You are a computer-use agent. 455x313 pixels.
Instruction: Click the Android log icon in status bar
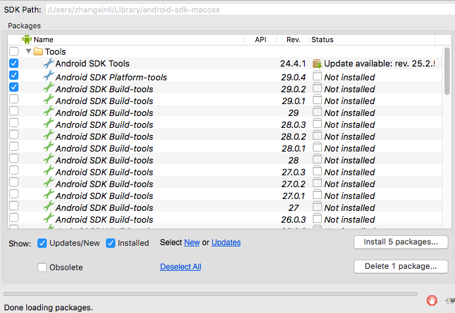pos(449,300)
